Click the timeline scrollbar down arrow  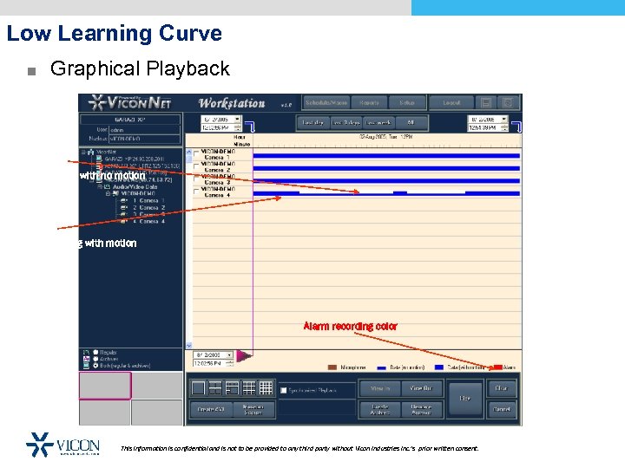(189, 346)
